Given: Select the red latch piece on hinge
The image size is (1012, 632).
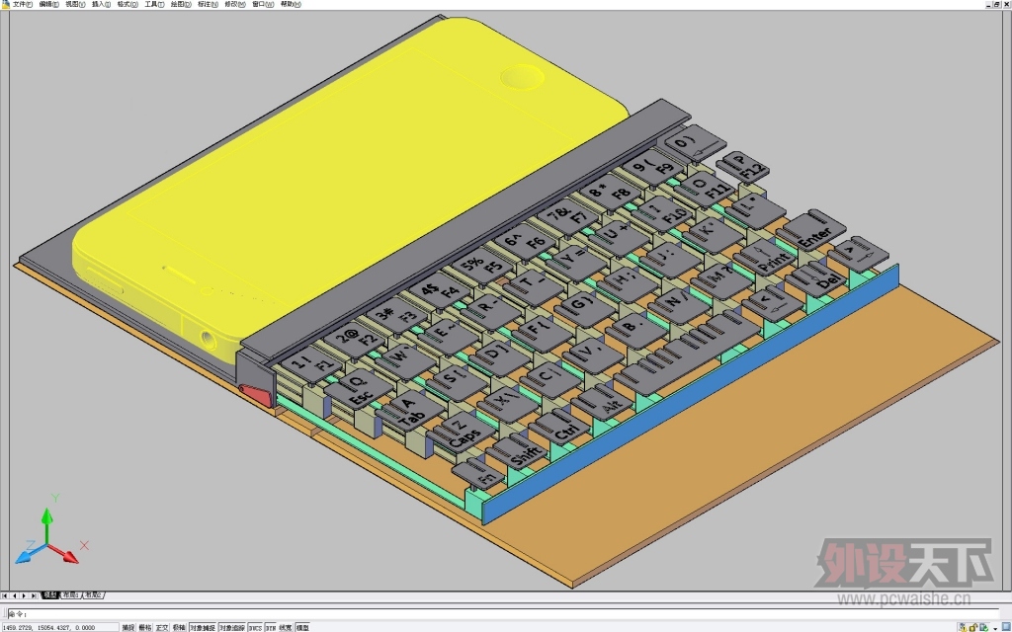Looking at the screenshot, I should (x=256, y=395).
